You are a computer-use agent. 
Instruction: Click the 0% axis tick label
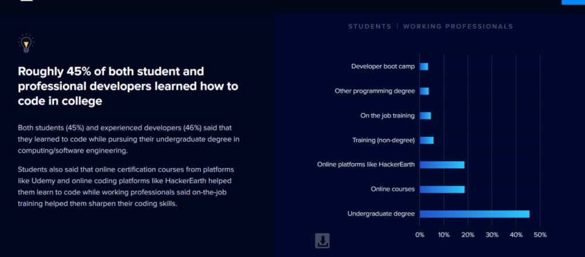click(420, 235)
